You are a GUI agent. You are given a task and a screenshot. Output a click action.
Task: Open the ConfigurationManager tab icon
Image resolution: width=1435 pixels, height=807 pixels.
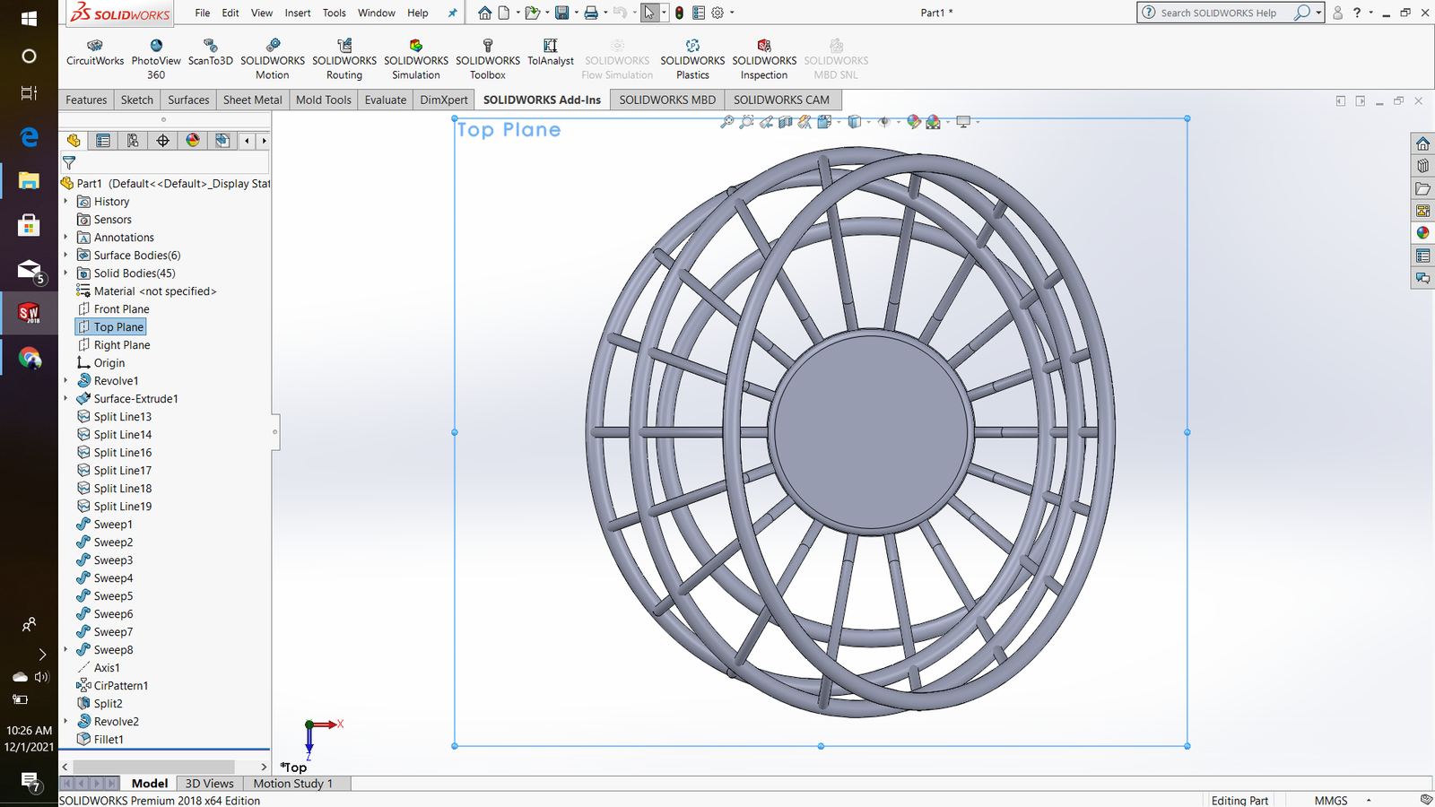point(133,140)
